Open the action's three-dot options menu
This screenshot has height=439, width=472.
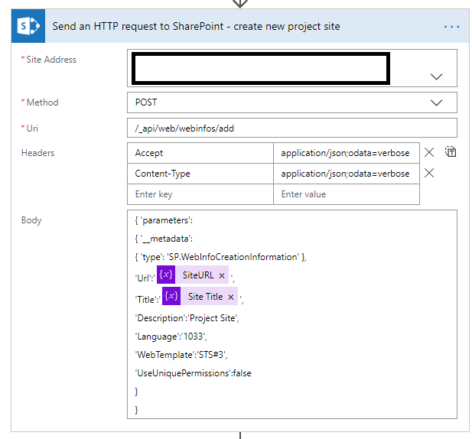[451, 27]
